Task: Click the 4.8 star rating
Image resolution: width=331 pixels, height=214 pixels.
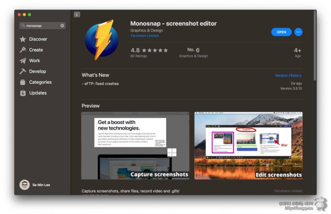Action: click(149, 50)
